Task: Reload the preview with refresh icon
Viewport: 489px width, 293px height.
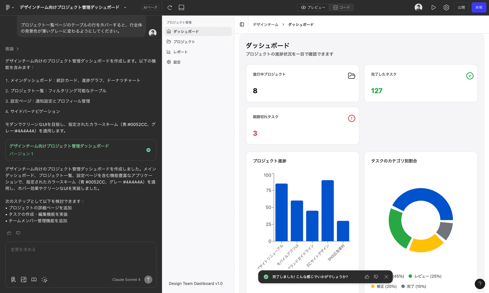Action: coord(170,7)
